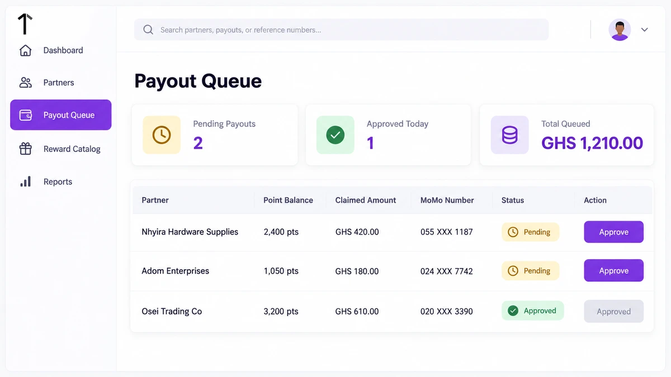The image size is (671, 377).
Task: Focus the search partners input field
Action: coord(341,30)
